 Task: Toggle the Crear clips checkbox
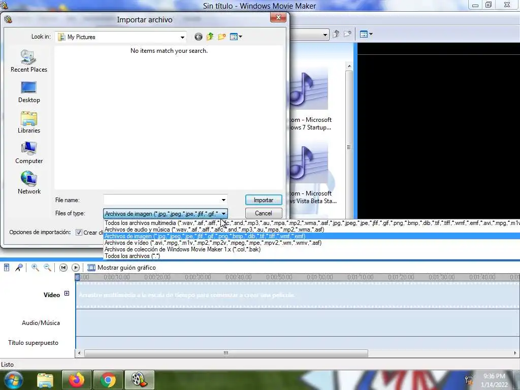(79, 233)
